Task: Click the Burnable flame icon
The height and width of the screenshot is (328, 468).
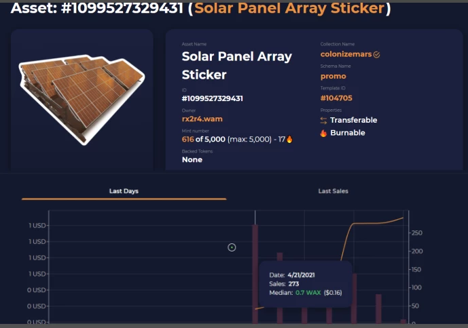Action: tap(323, 133)
